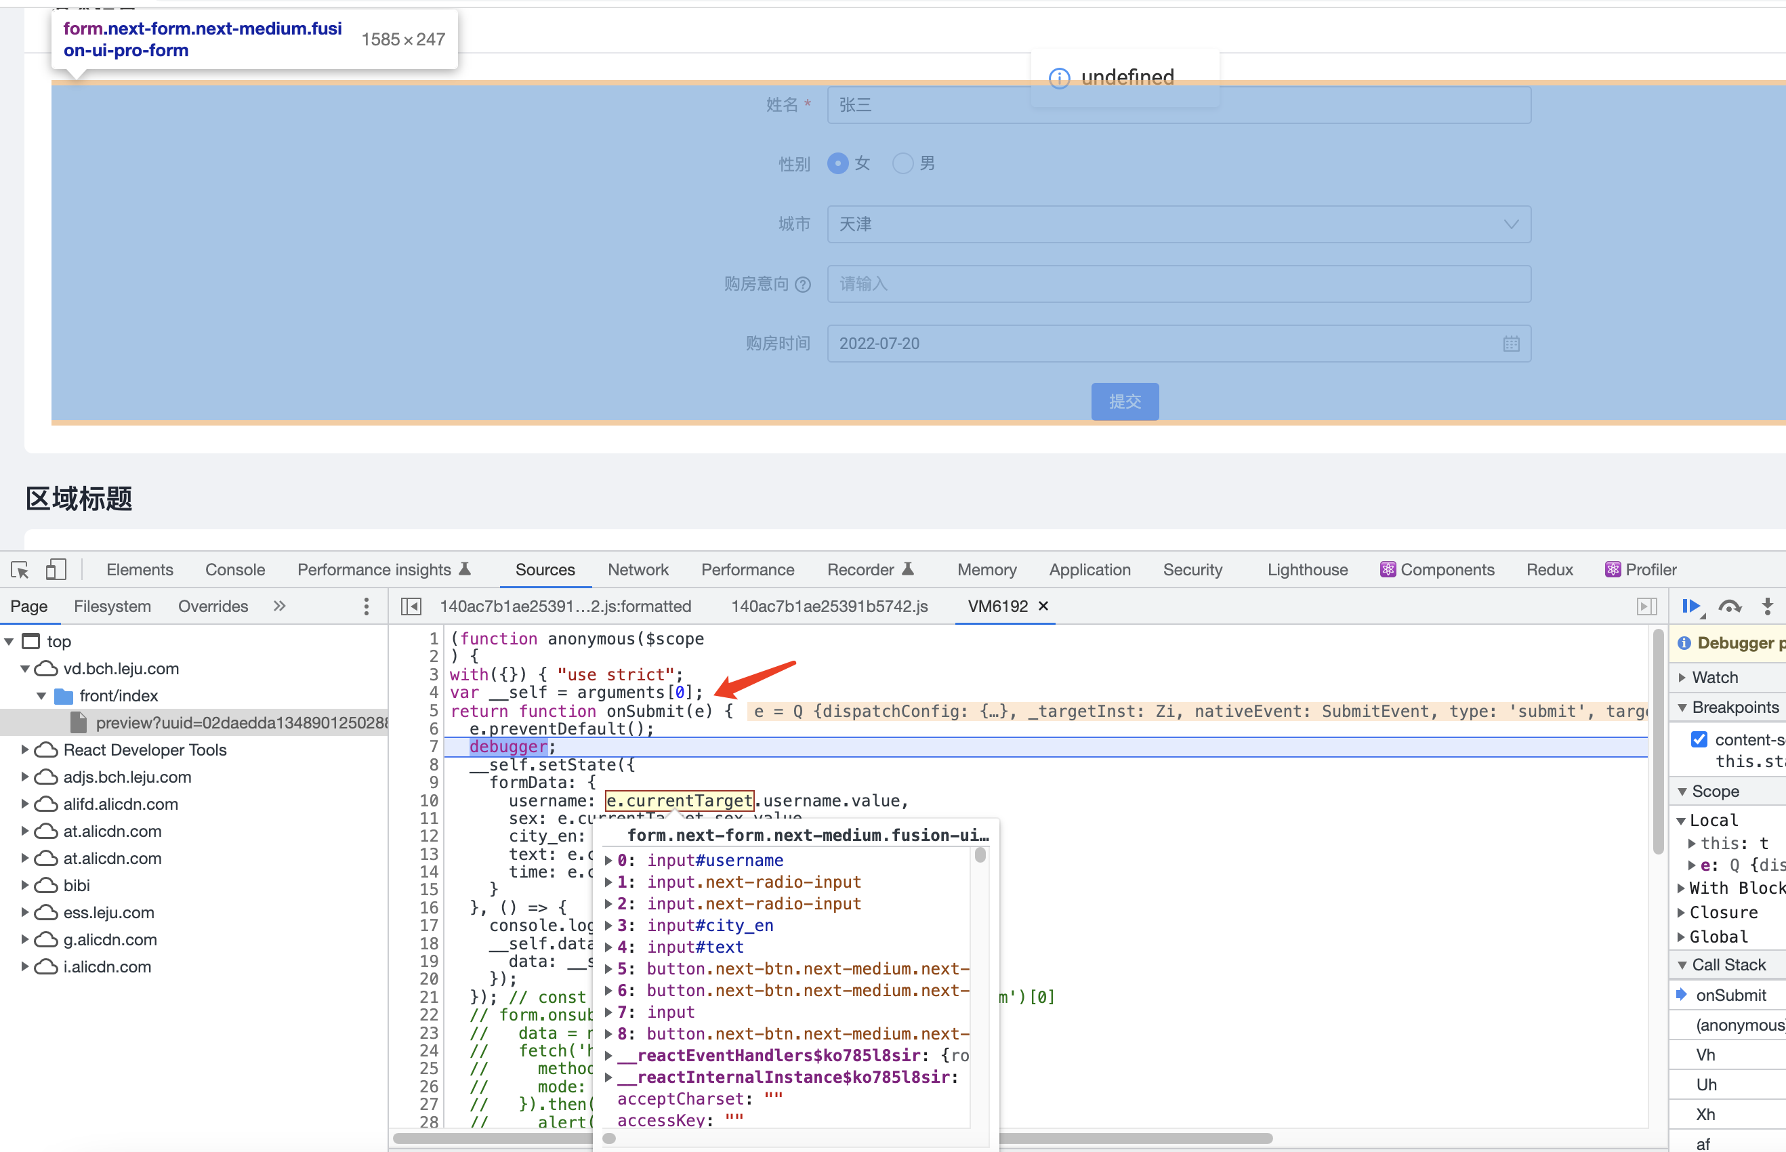Activate the inspect element picker icon
Viewport: 1786px width, 1152px height.
[20, 570]
